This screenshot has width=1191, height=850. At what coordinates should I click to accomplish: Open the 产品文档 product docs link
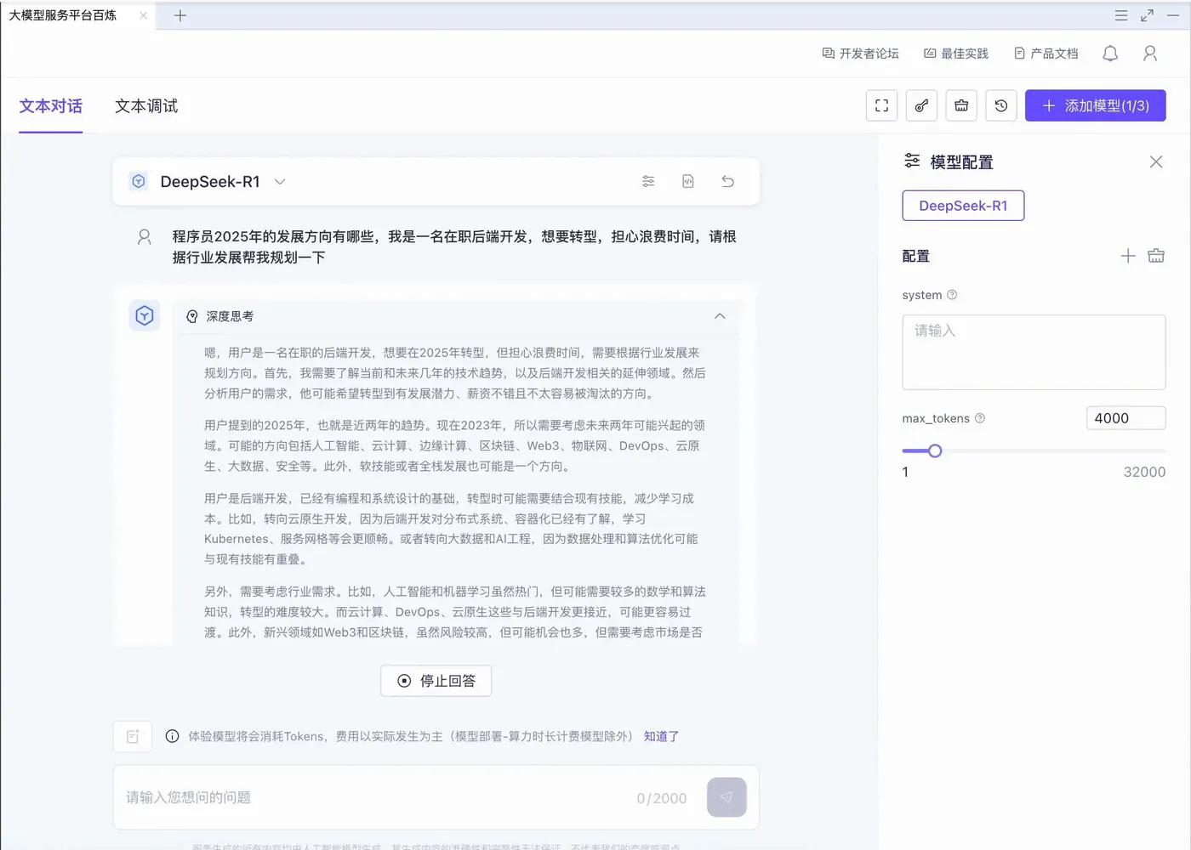(1046, 54)
